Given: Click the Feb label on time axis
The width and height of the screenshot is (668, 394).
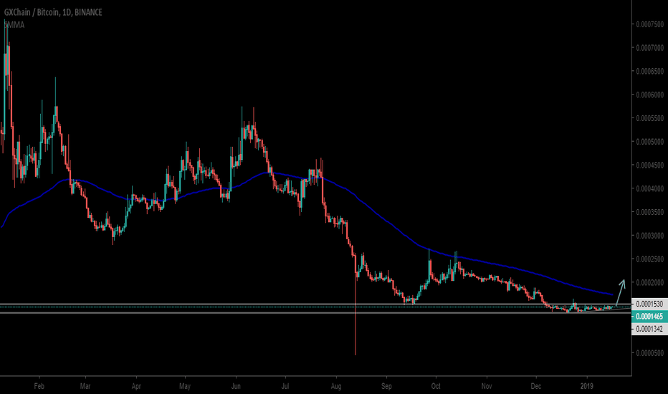Looking at the screenshot, I should click(x=39, y=386).
